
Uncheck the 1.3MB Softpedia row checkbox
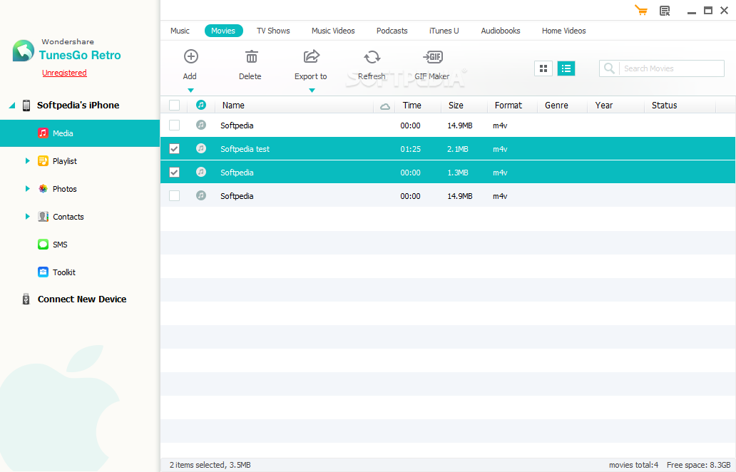point(174,173)
